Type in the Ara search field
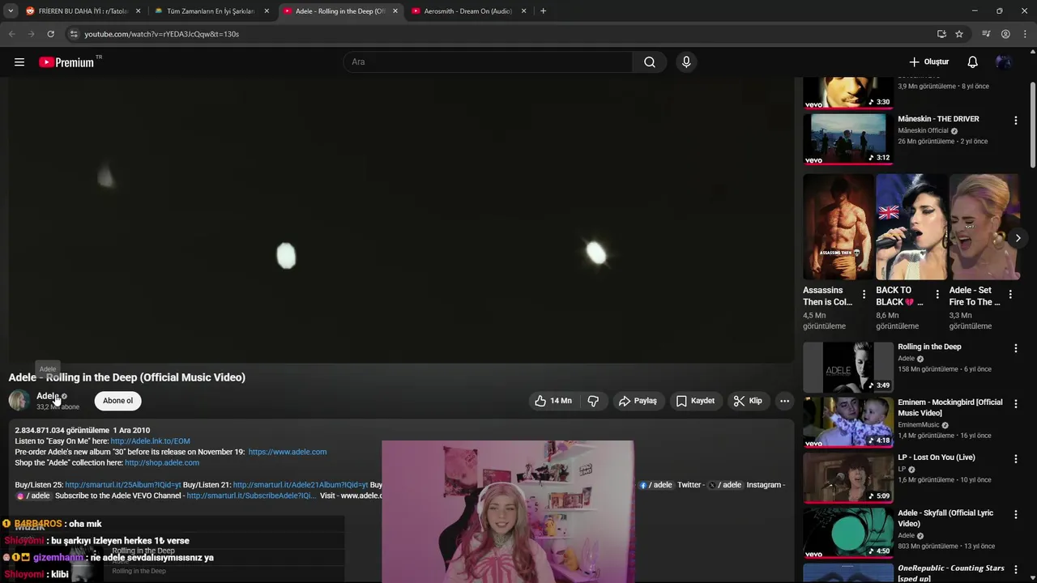 pyautogui.click(x=489, y=62)
